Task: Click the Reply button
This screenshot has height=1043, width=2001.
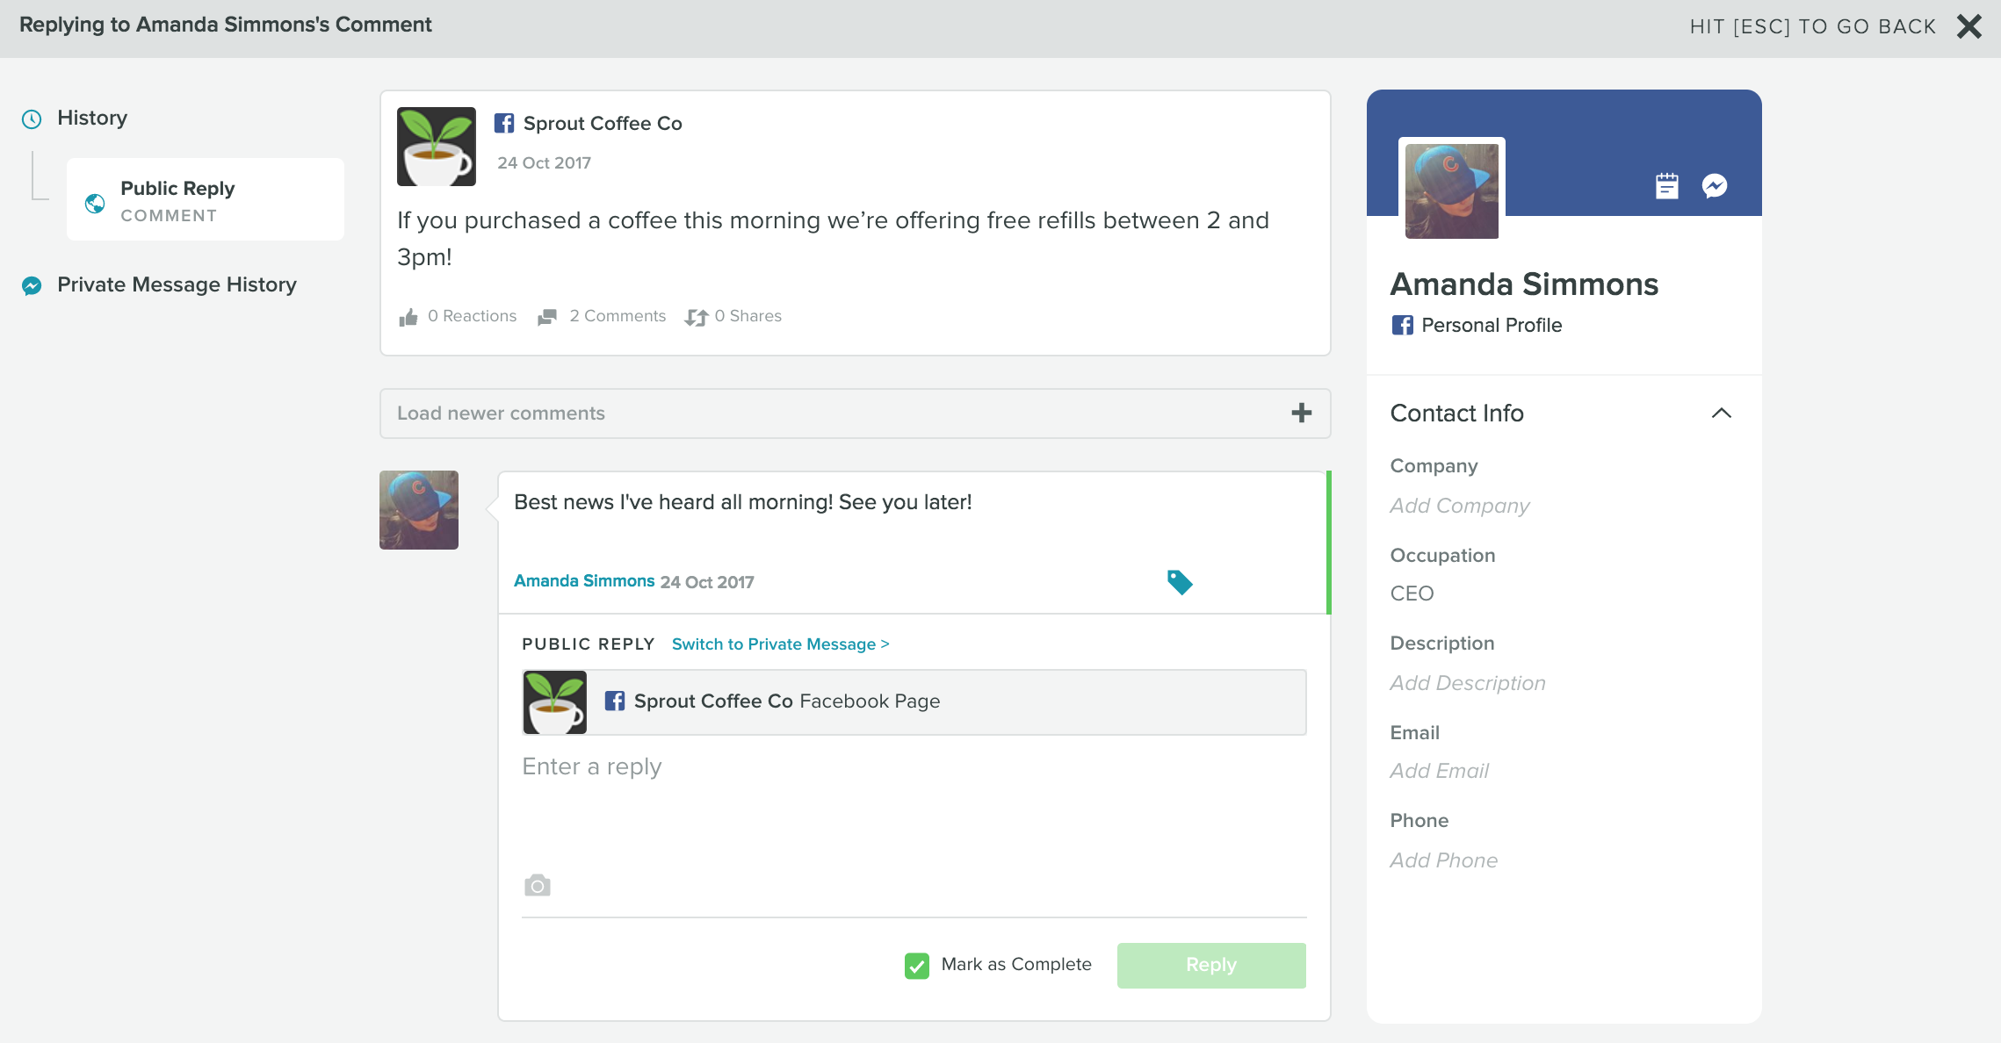Action: (x=1210, y=965)
